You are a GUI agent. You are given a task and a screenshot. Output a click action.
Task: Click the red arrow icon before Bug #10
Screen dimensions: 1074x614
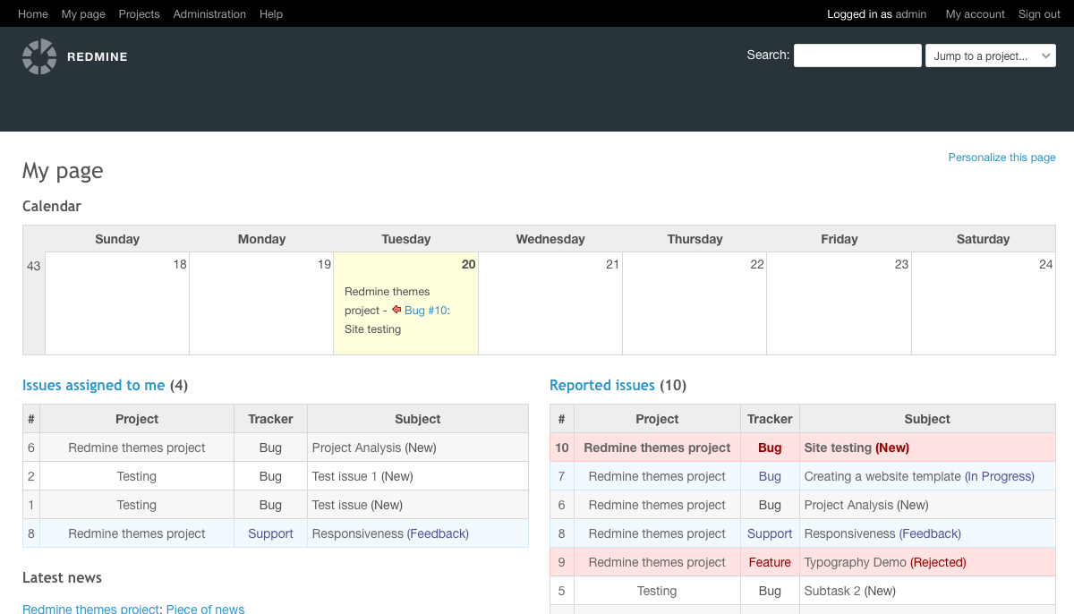396,310
